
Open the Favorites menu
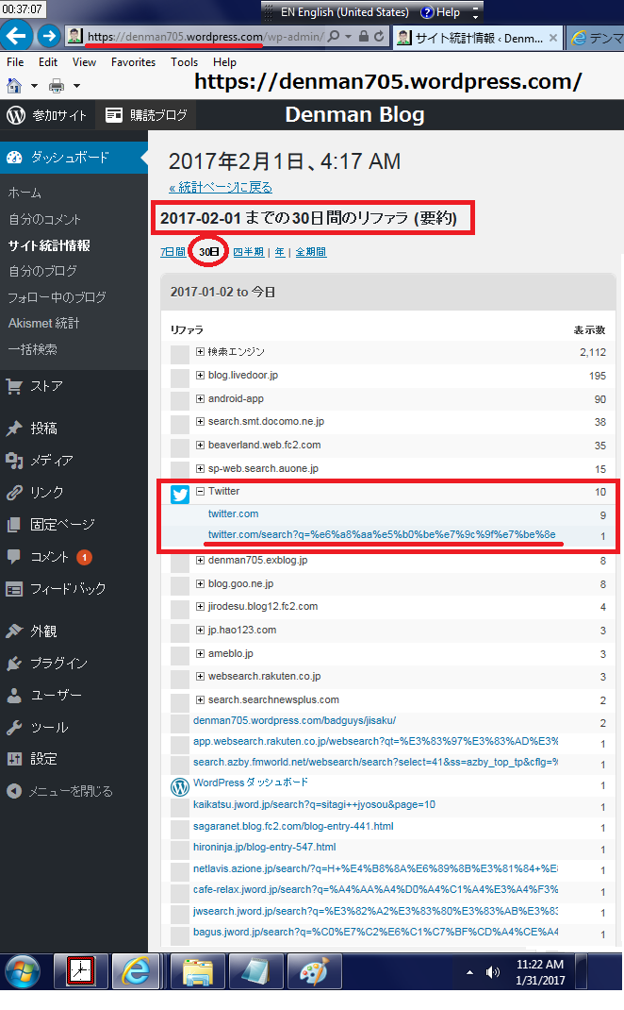(133, 62)
